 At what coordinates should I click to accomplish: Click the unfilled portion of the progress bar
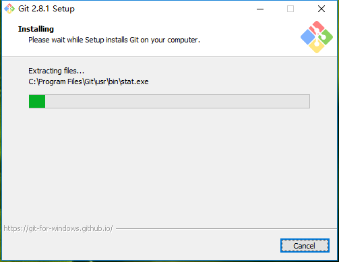177,102
